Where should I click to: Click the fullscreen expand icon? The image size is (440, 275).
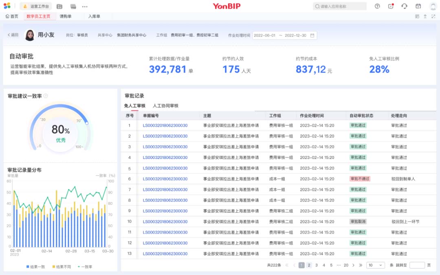[433, 16]
